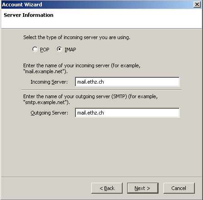The image size is (203, 200).
Task: Click the outgoing server SMTP description text
Action: [90, 99]
